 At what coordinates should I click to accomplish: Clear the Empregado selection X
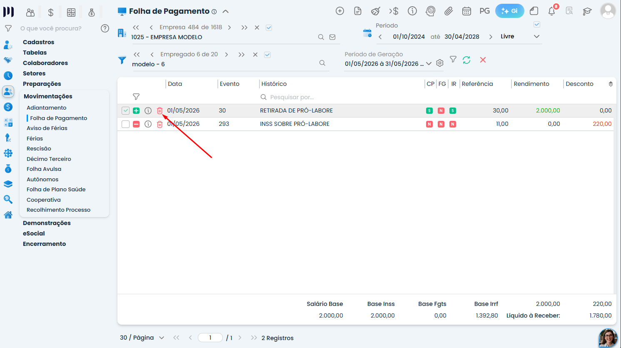[255, 55]
